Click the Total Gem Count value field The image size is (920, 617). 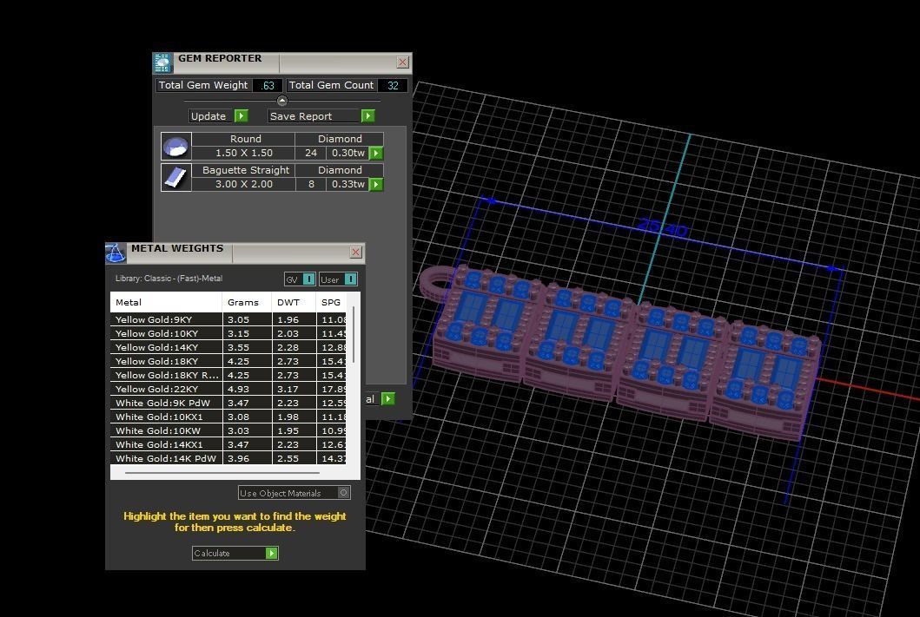point(393,86)
